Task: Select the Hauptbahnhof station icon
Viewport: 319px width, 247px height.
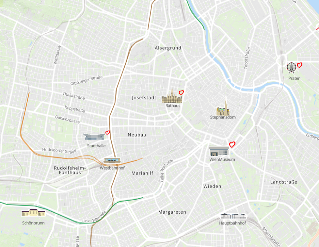Action: coord(233,216)
